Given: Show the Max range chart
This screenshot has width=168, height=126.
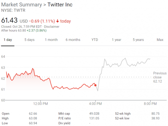Looking at the screenshot, I should tap(160, 40).
